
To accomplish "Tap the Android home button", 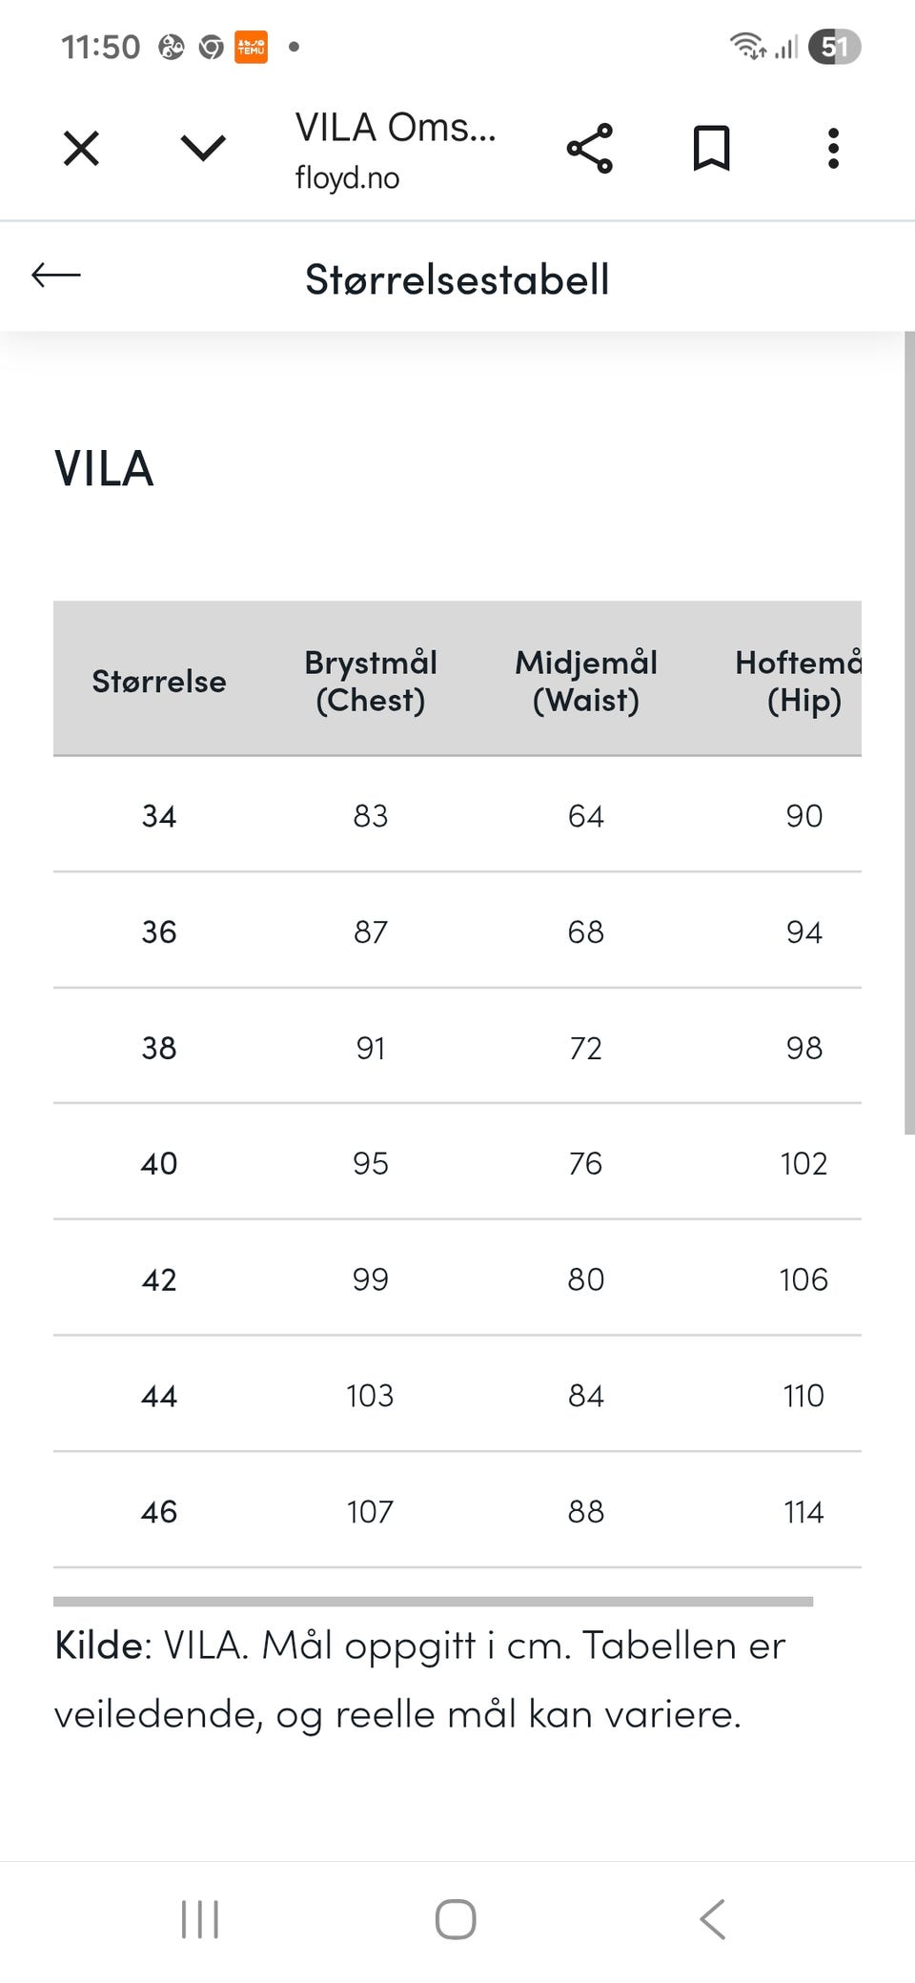I will (456, 1919).
